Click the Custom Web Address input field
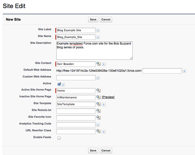 pos(76,77)
